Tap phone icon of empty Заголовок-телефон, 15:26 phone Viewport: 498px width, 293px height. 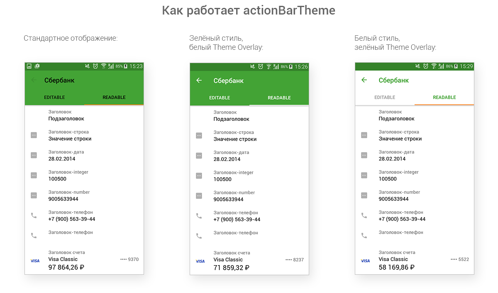[199, 236]
